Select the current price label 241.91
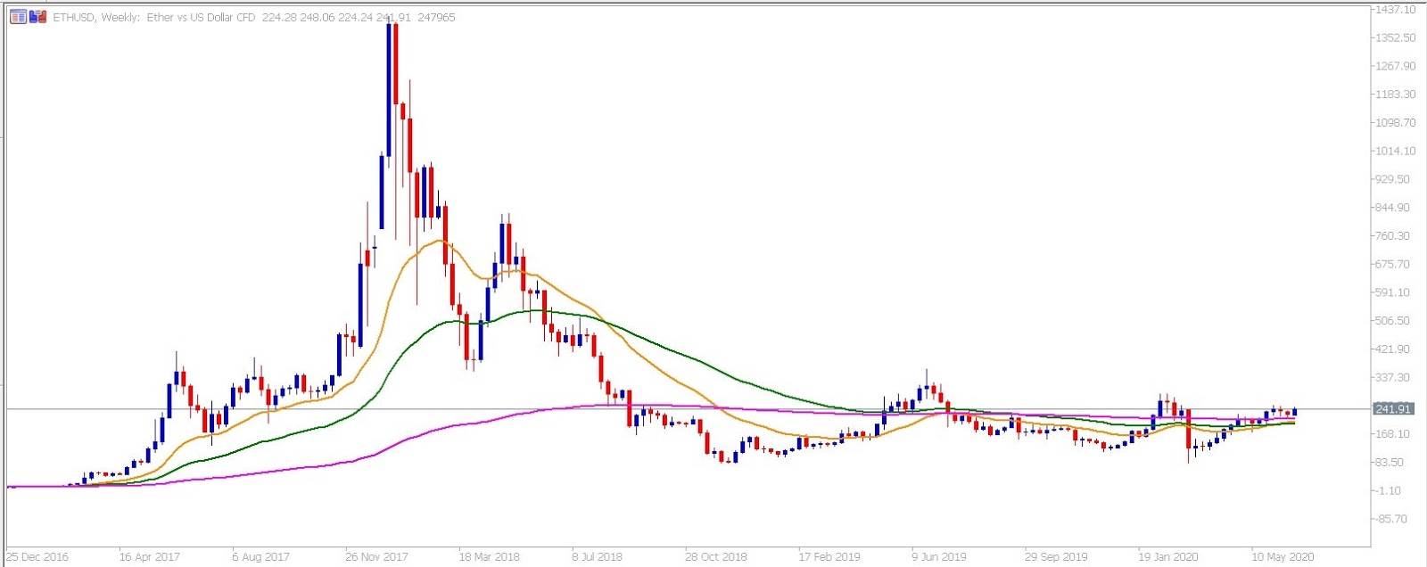Image resolution: width=1427 pixels, height=567 pixels. click(1393, 409)
